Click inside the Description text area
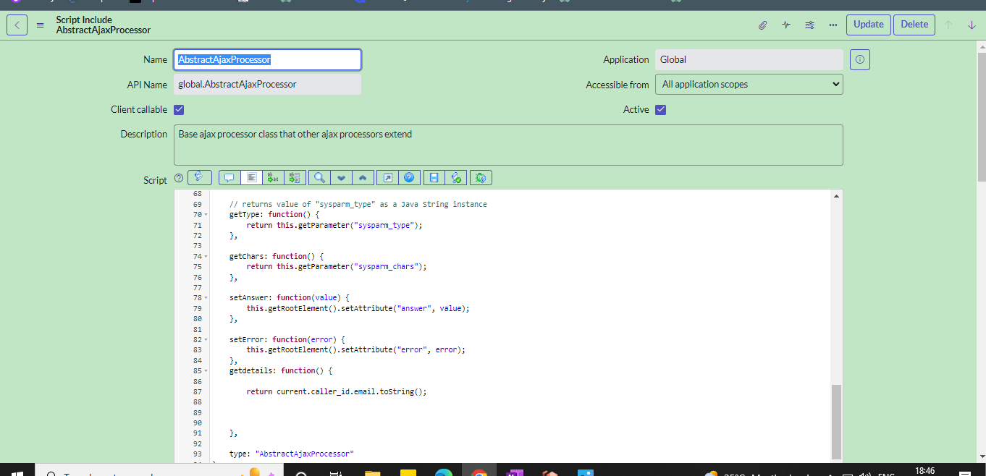Image resolution: width=986 pixels, height=476 pixels. [508, 145]
